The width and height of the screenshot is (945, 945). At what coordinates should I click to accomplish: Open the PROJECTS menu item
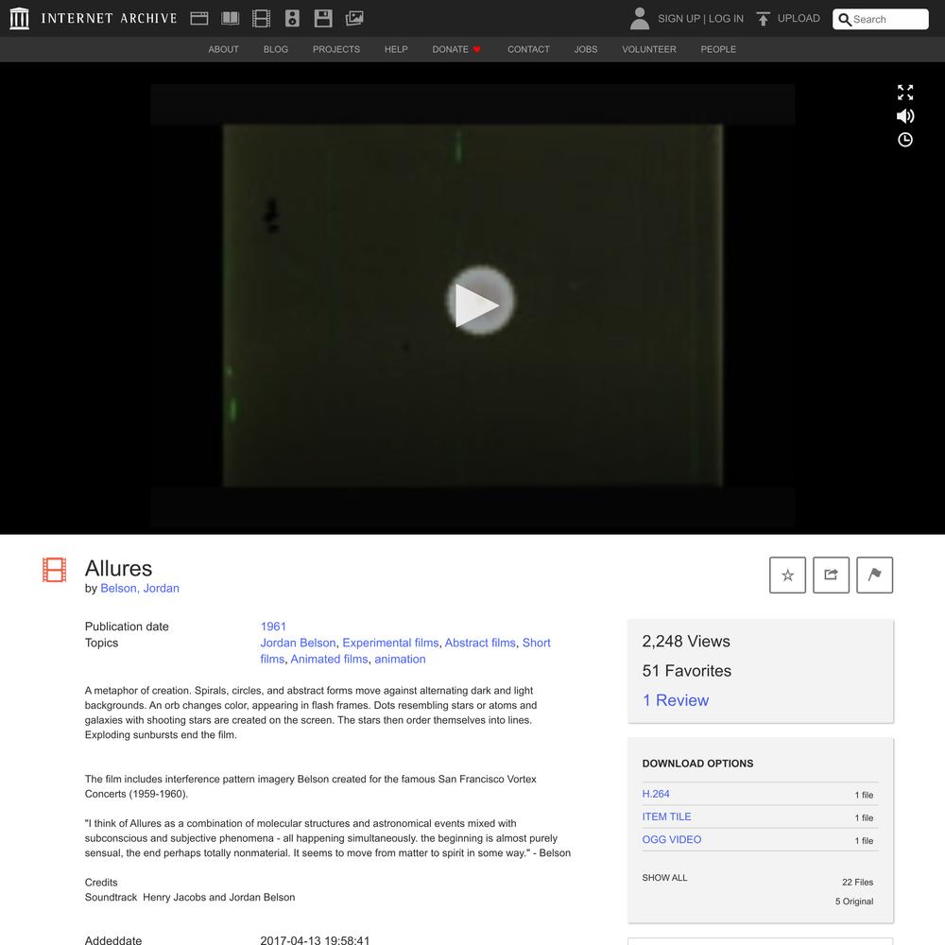[336, 49]
